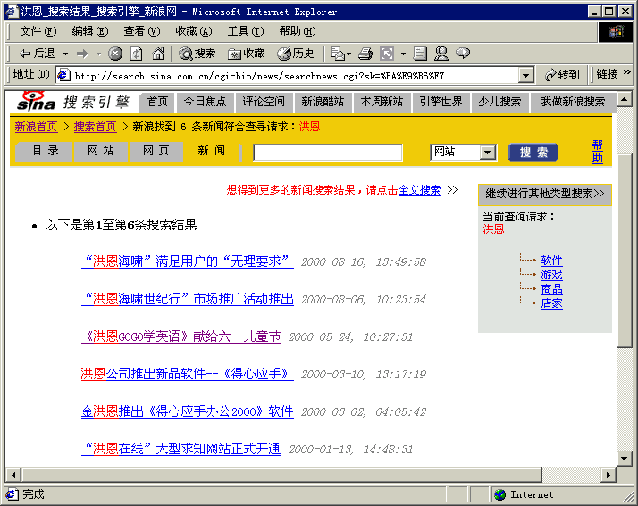Screen dimensions: 638x506
Task: Open the 网站 search type dropdown
Action: tap(464, 153)
